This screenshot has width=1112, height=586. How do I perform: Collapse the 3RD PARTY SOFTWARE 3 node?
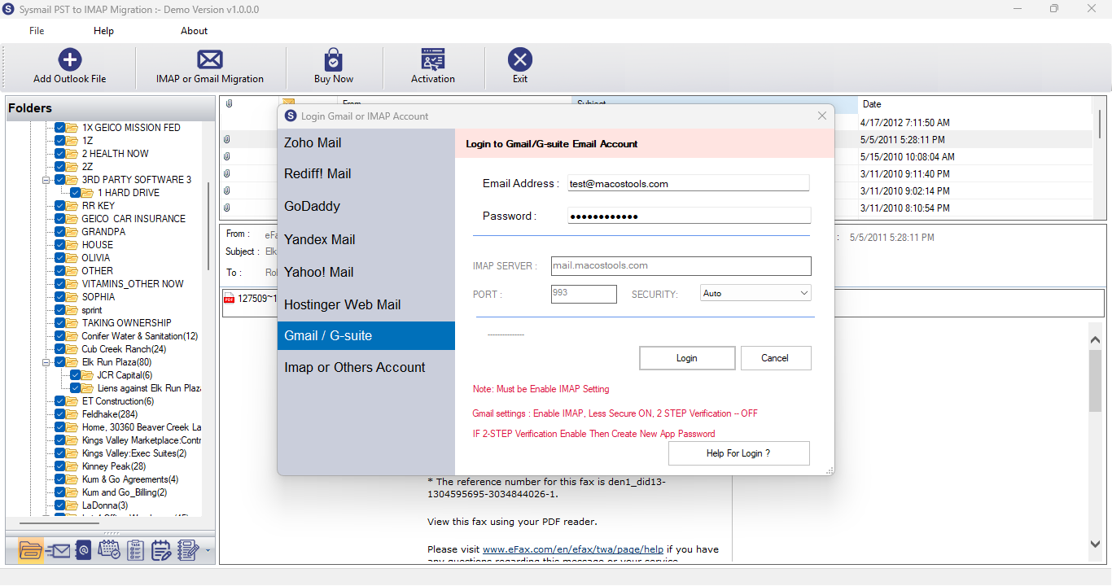47,180
